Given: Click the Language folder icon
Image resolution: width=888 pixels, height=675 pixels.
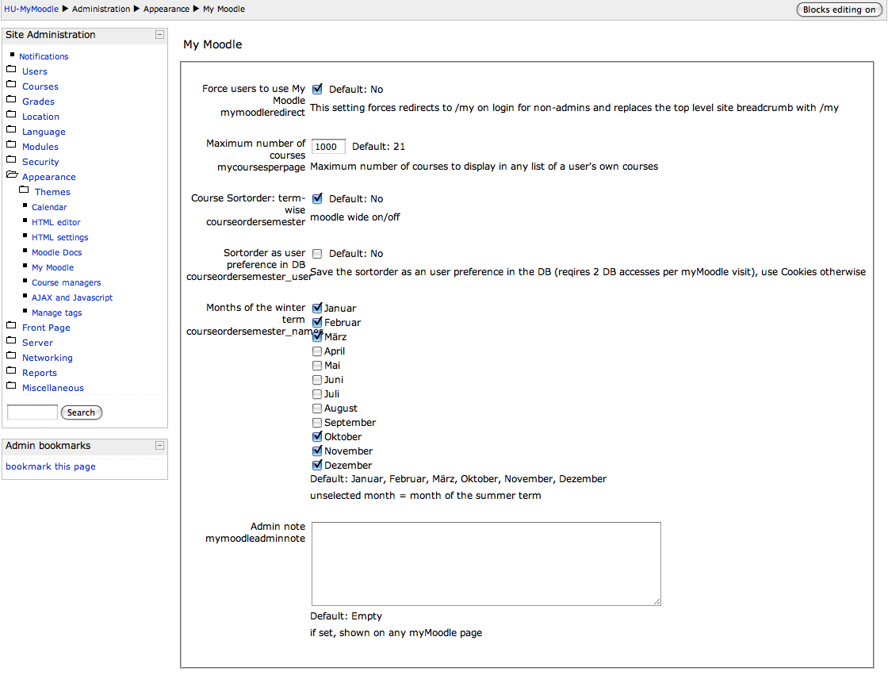Looking at the screenshot, I should 11,130.
